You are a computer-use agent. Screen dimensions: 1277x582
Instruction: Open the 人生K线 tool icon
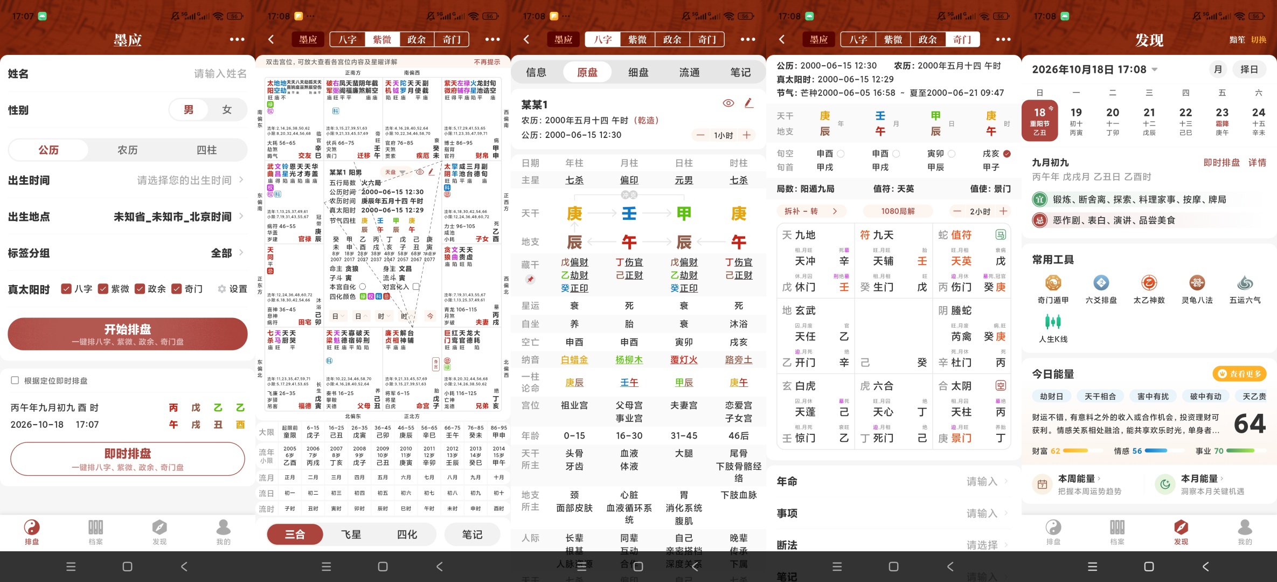tap(1053, 322)
